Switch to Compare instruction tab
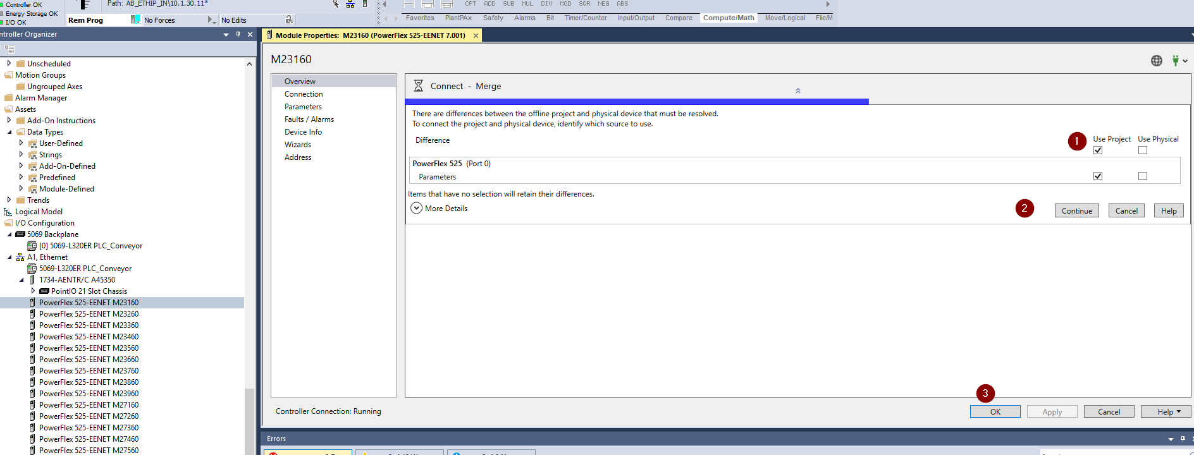This screenshot has height=455, width=1194. click(x=679, y=18)
